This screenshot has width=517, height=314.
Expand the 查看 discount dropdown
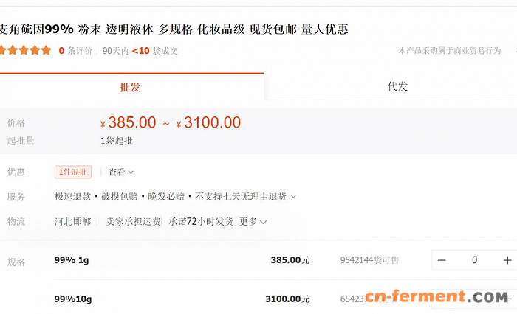click(121, 172)
